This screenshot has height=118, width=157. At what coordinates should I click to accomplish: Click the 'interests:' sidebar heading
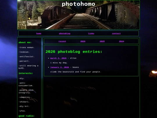pyautogui.click(x=26, y=73)
